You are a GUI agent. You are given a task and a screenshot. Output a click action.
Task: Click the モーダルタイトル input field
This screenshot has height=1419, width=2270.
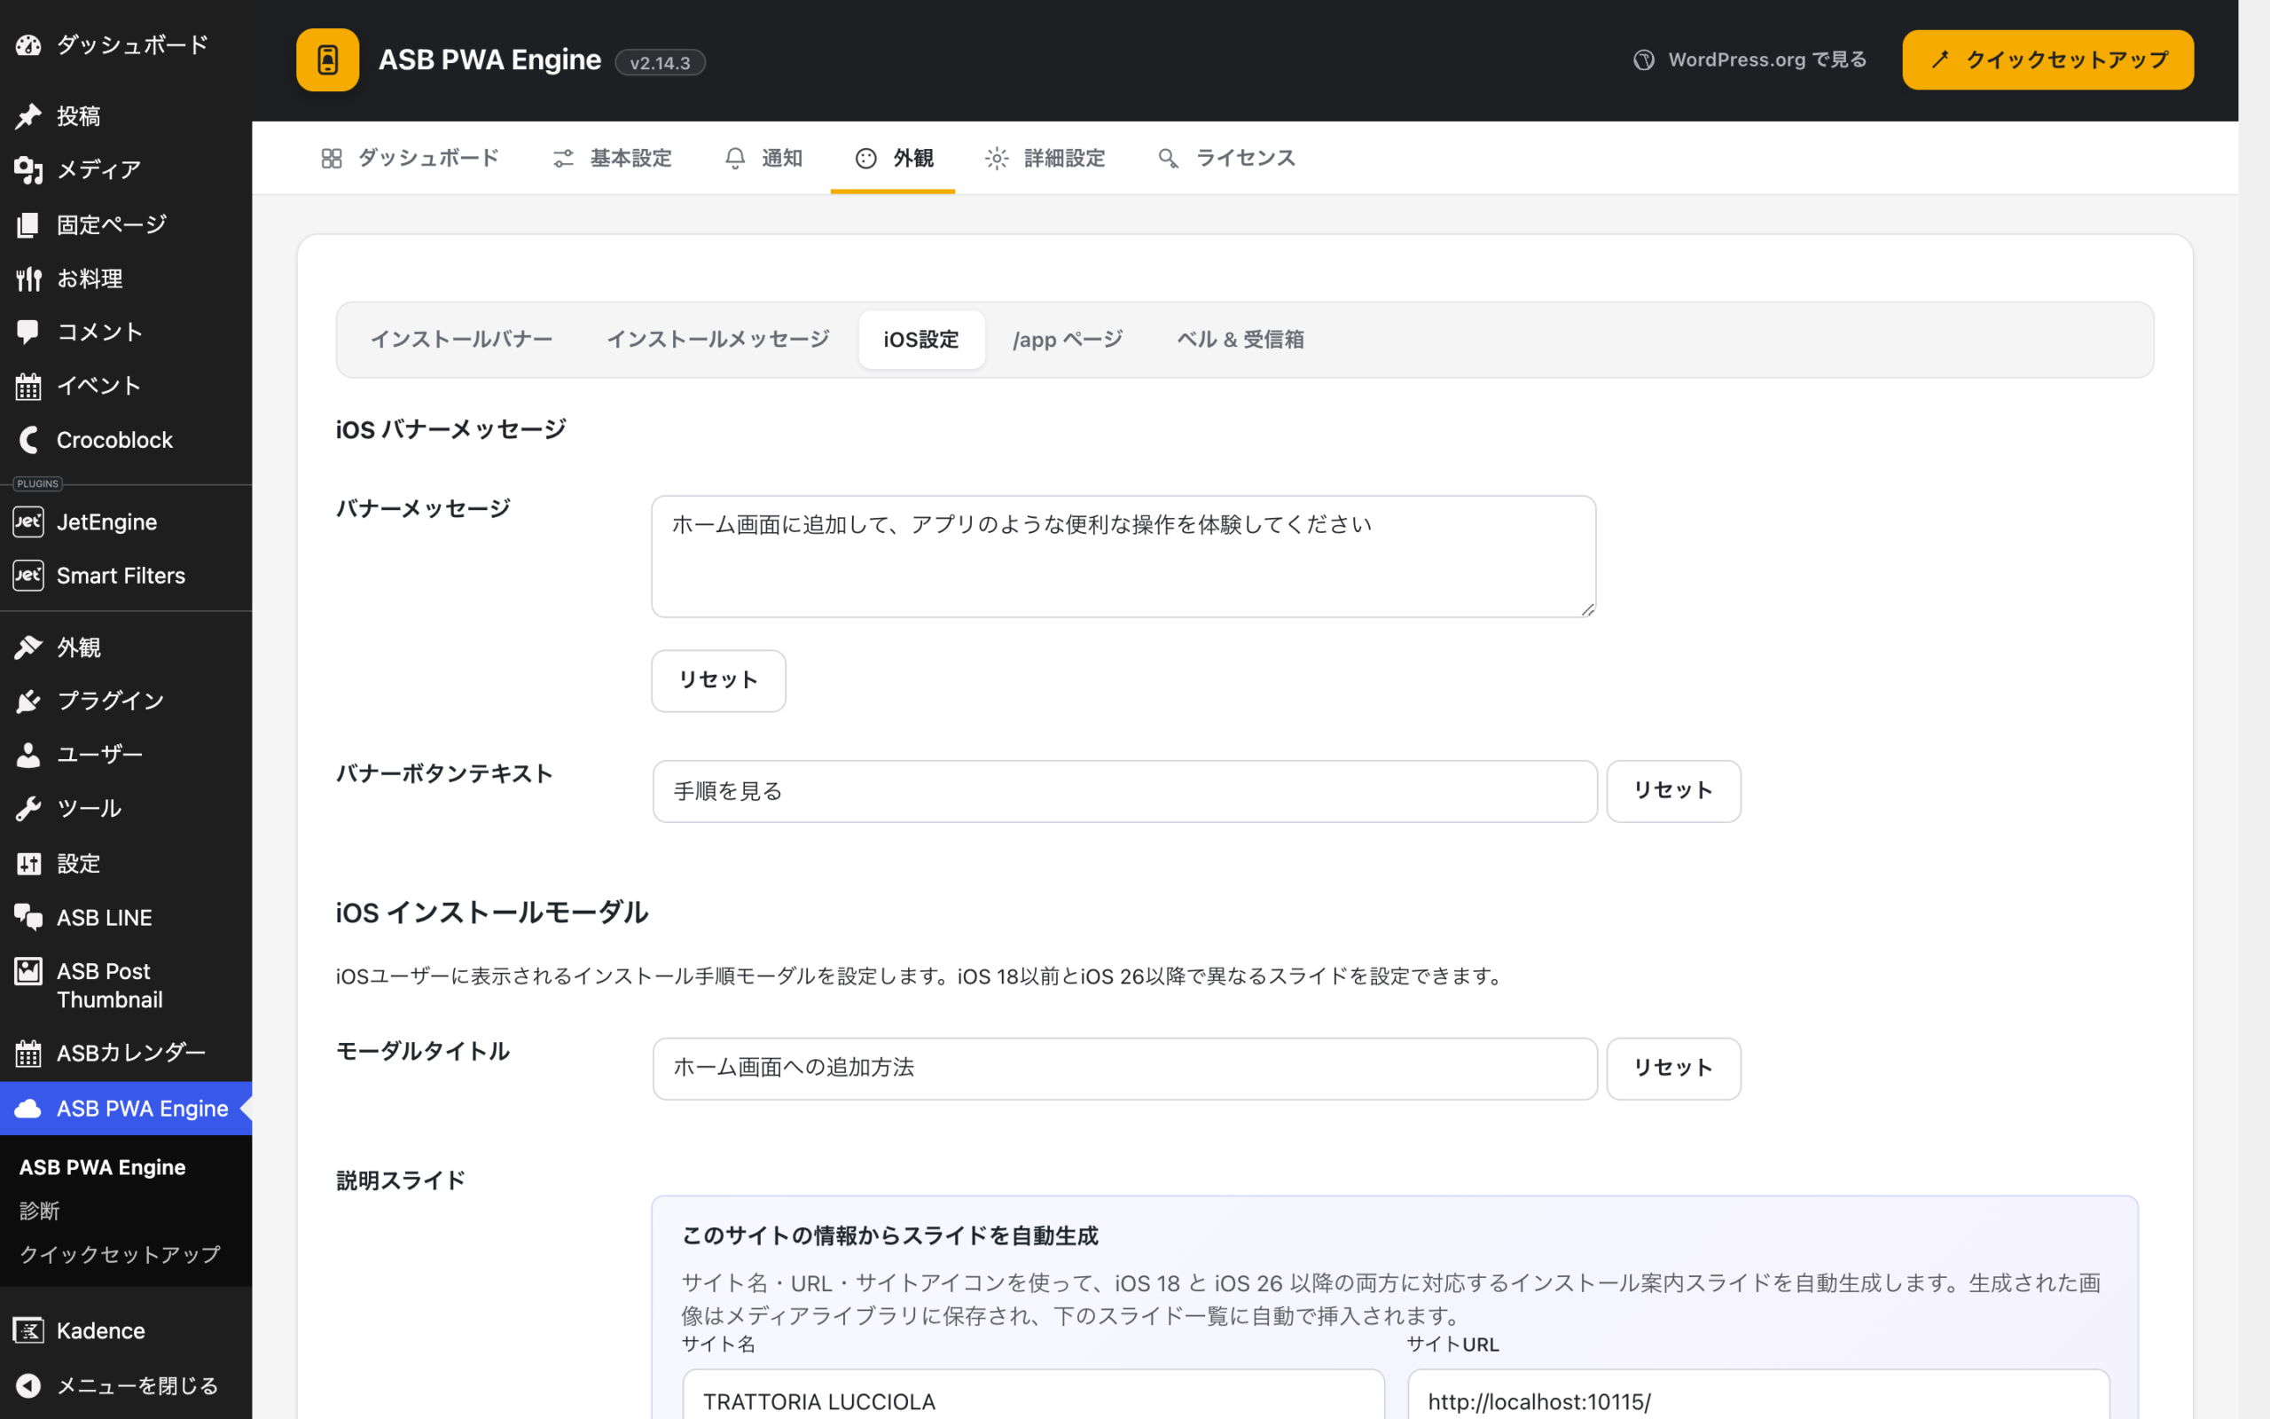[1124, 1068]
